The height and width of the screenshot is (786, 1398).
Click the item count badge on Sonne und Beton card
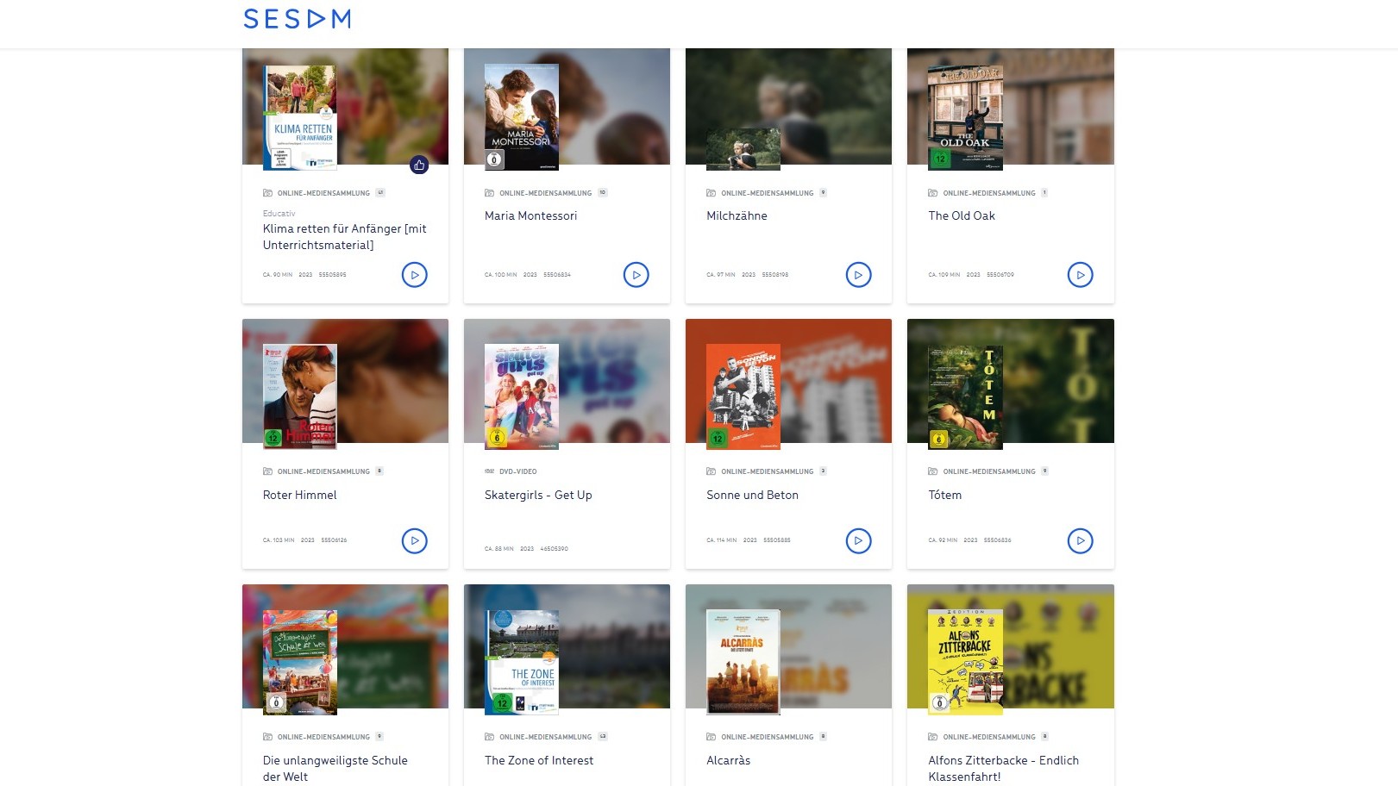pyautogui.click(x=823, y=471)
